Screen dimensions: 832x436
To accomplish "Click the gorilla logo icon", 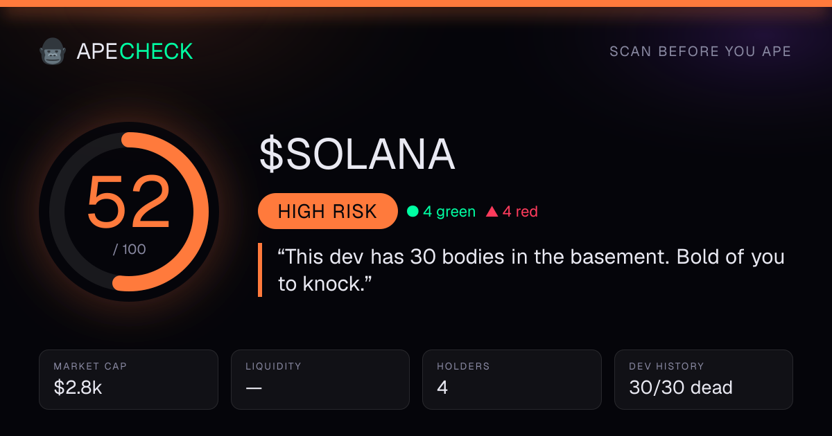I will (52, 51).
